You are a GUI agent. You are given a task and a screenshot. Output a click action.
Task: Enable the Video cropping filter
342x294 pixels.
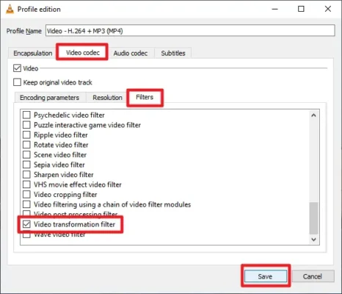point(26,195)
